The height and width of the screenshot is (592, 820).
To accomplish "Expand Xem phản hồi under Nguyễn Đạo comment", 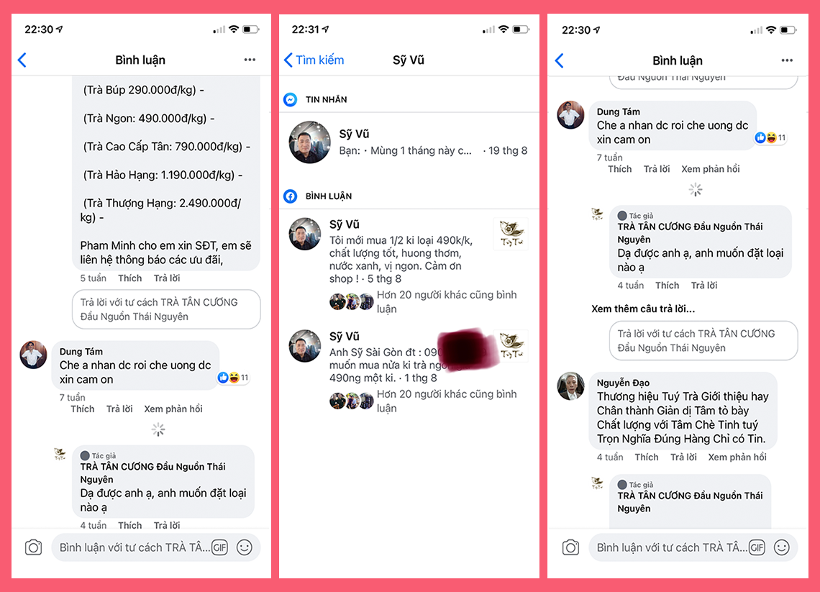I will click(737, 457).
